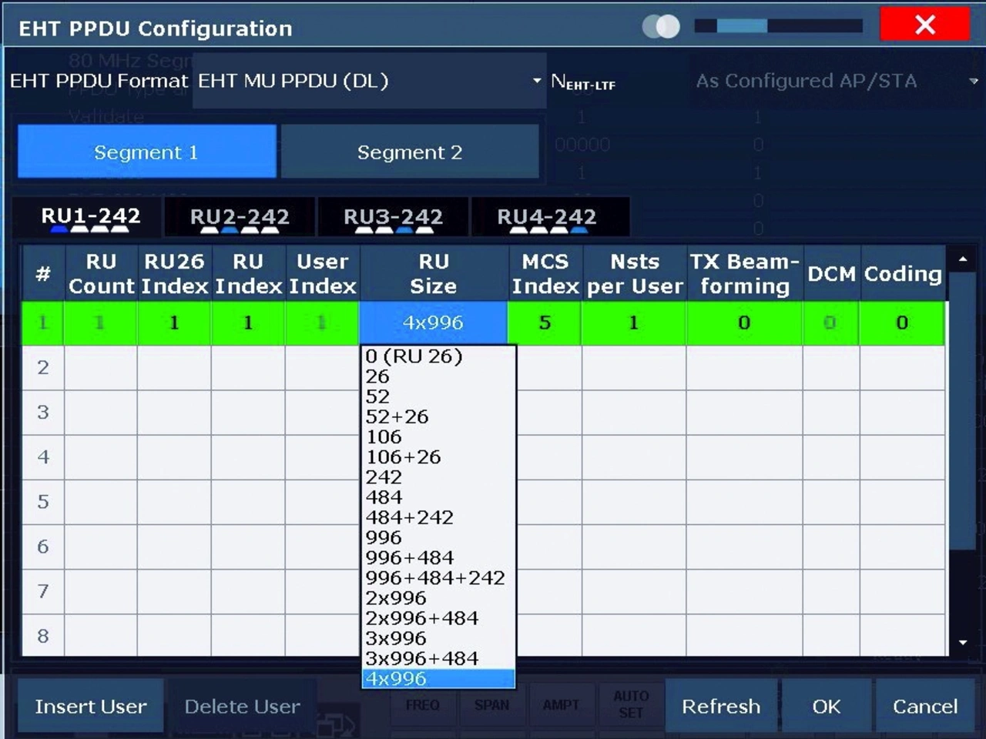Cancel the PPDU configuration dialog
Screen dimensions: 986x739
tap(924, 706)
